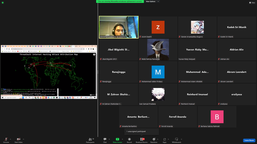Click large 'Ferrell Ananda' tile name
Screen dimensions: 257x144
tap(177, 117)
